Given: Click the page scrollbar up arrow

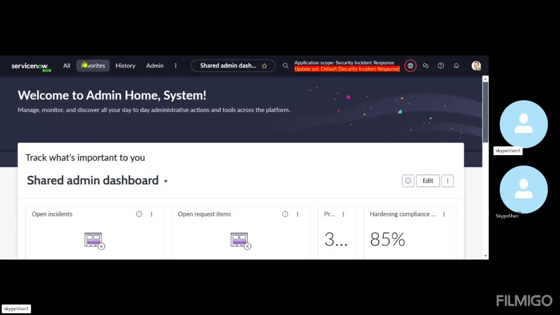Looking at the screenshot, I should [x=485, y=79].
